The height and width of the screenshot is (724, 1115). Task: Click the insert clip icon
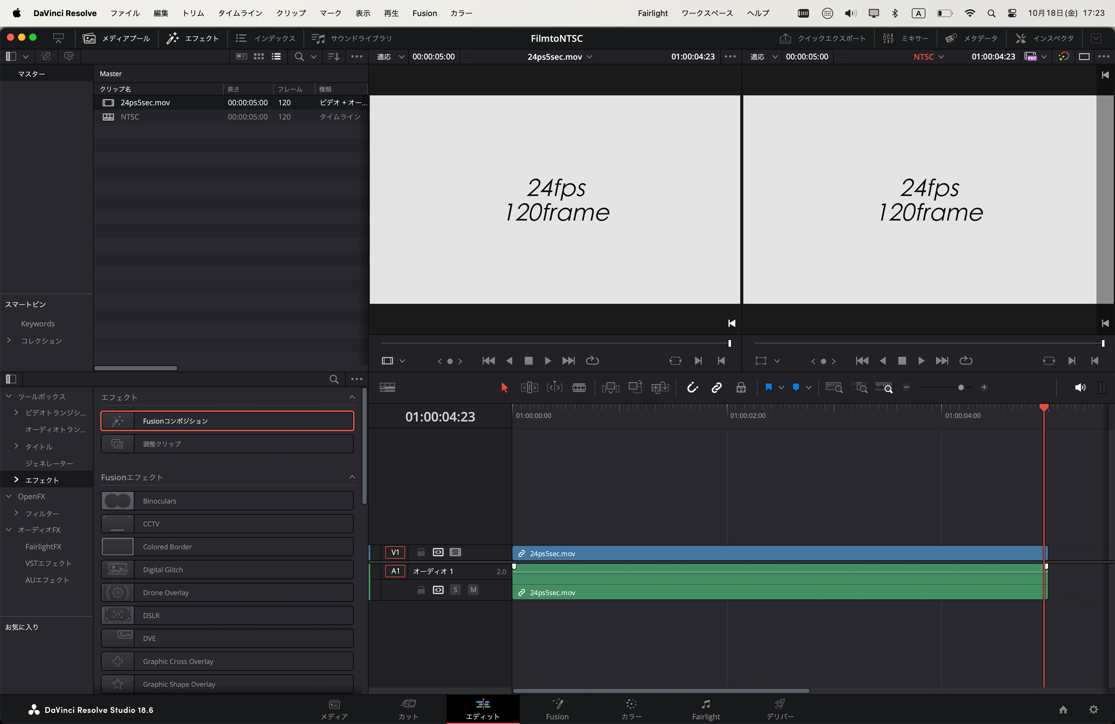[610, 388]
